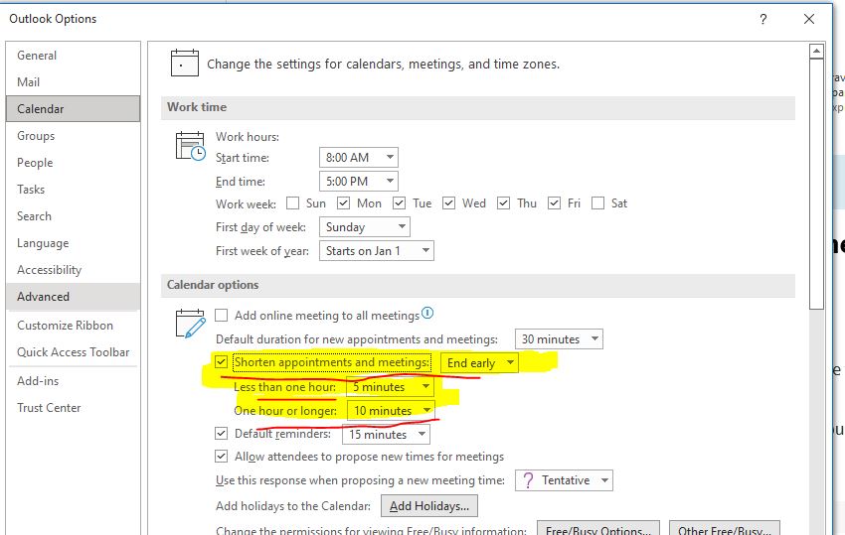The height and width of the screenshot is (535, 845).
Task: Uncheck the Fri work week checkbox
Action: (x=554, y=202)
